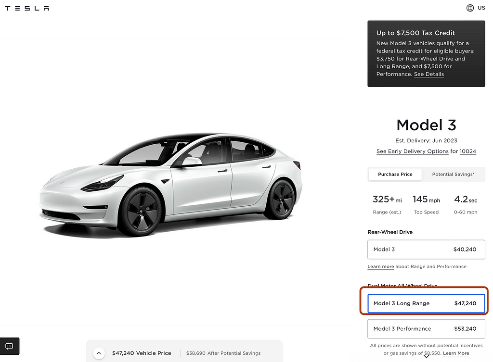493x362 pixels.
Task: Open Learn More about gas savings
Action: point(456,353)
